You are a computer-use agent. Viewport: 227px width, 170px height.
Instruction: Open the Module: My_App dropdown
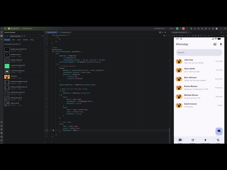click(16, 36)
